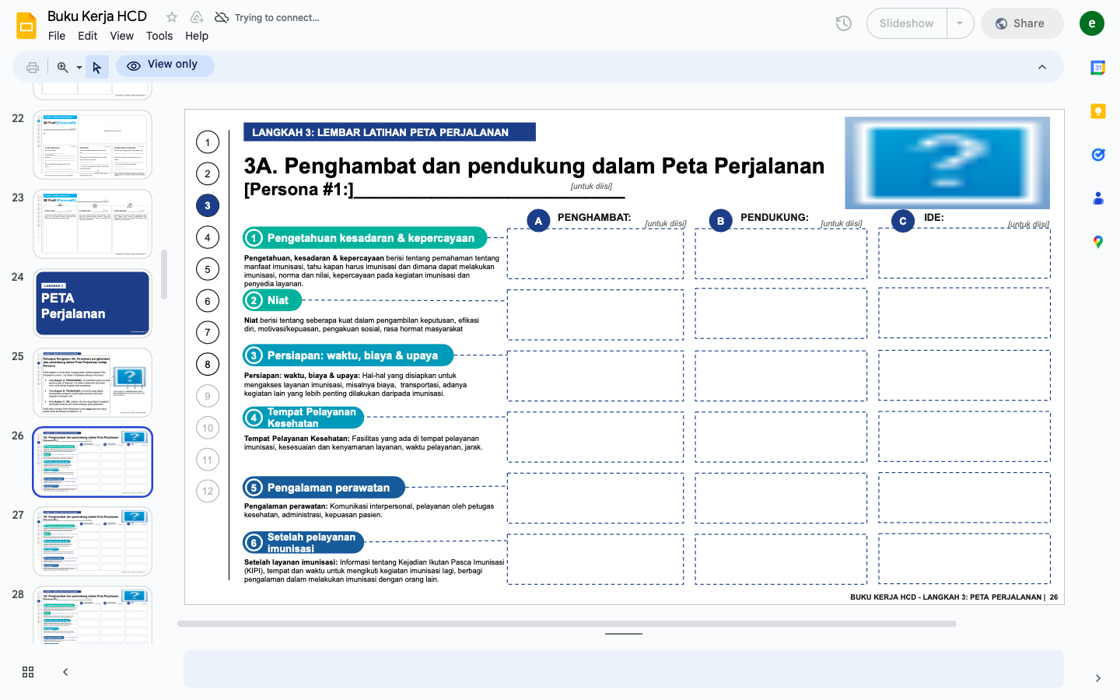Click the Buku Kerja HCD document title

point(97,16)
